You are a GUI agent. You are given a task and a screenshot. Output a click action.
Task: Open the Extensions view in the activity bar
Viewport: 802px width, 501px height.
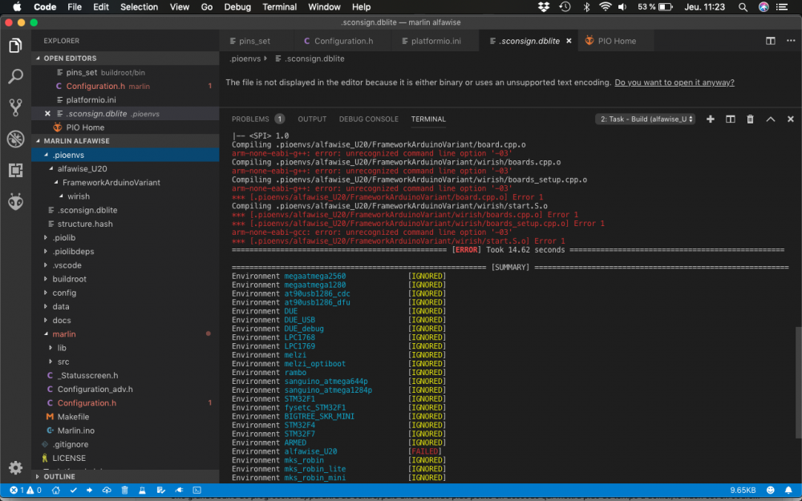(x=15, y=170)
